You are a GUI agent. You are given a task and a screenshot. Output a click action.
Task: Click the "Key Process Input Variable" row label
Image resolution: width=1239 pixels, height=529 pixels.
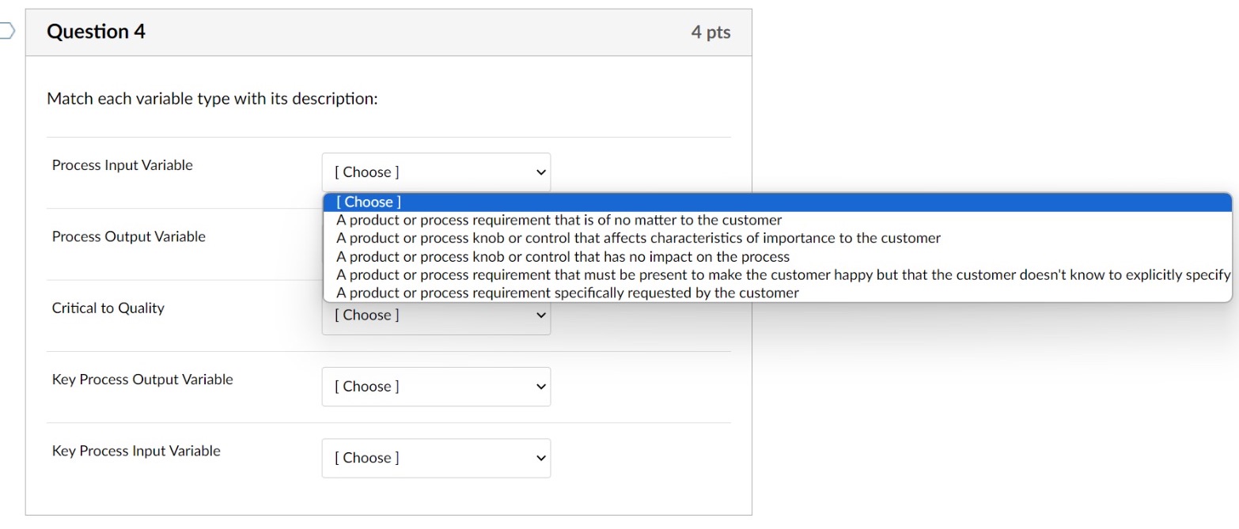pyautogui.click(x=136, y=451)
